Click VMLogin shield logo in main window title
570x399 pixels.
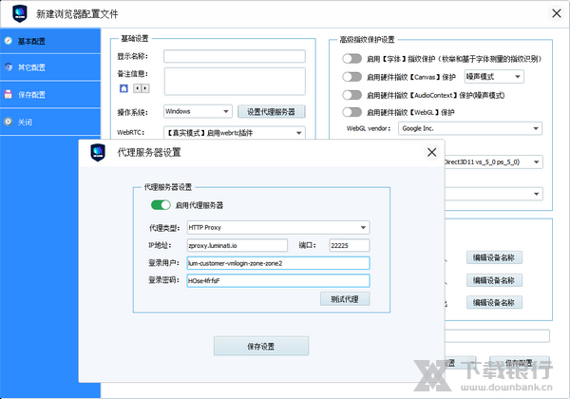pyautogui.click(x=20, y=14)
